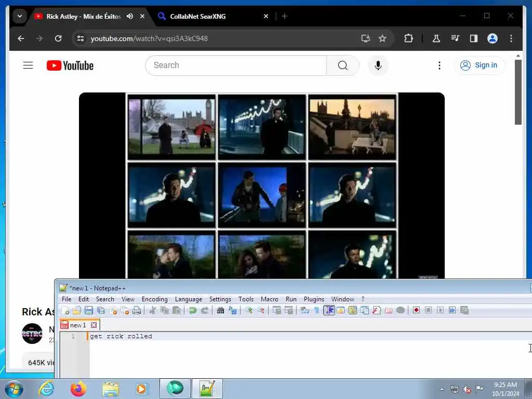This screenshot has width=532, height=399.
Task: Open the Language menu in Notepad++
Action: coord(188,299)
